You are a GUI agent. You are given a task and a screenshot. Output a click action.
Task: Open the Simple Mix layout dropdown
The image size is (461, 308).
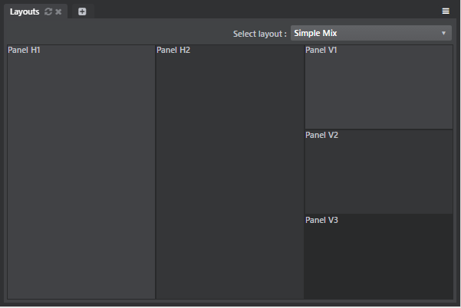(370, 33)
